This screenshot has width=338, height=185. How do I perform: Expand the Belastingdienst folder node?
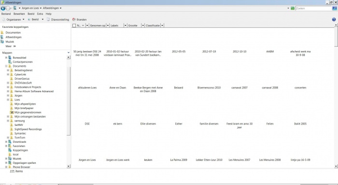[x=8, y=70]
